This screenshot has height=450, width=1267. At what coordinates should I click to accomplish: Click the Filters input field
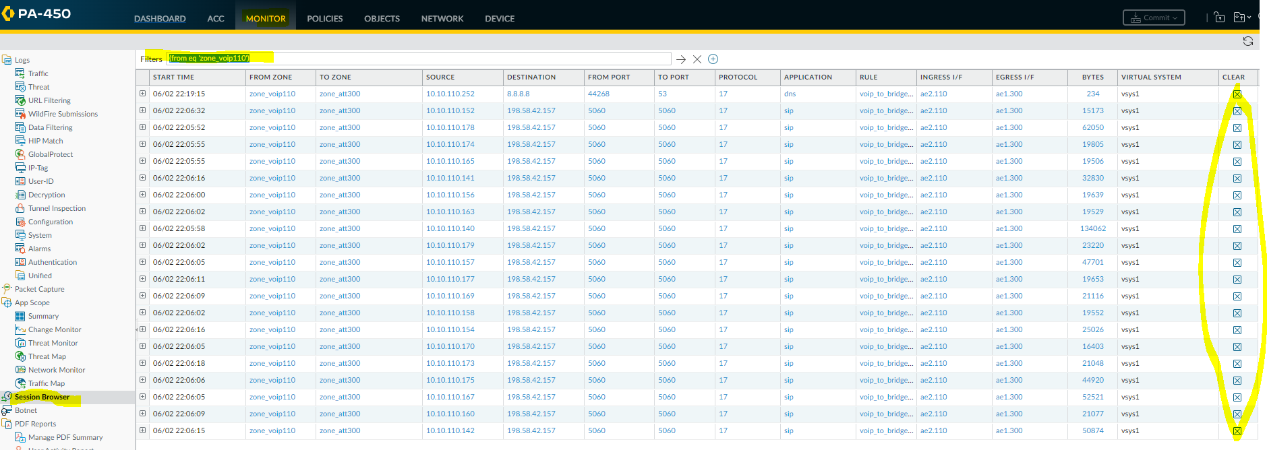(419, 59)
